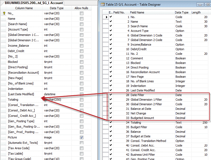Select the [Reconciliation Account] column name
This screenshot has height=160, width=211.
(x=23, y=73)
